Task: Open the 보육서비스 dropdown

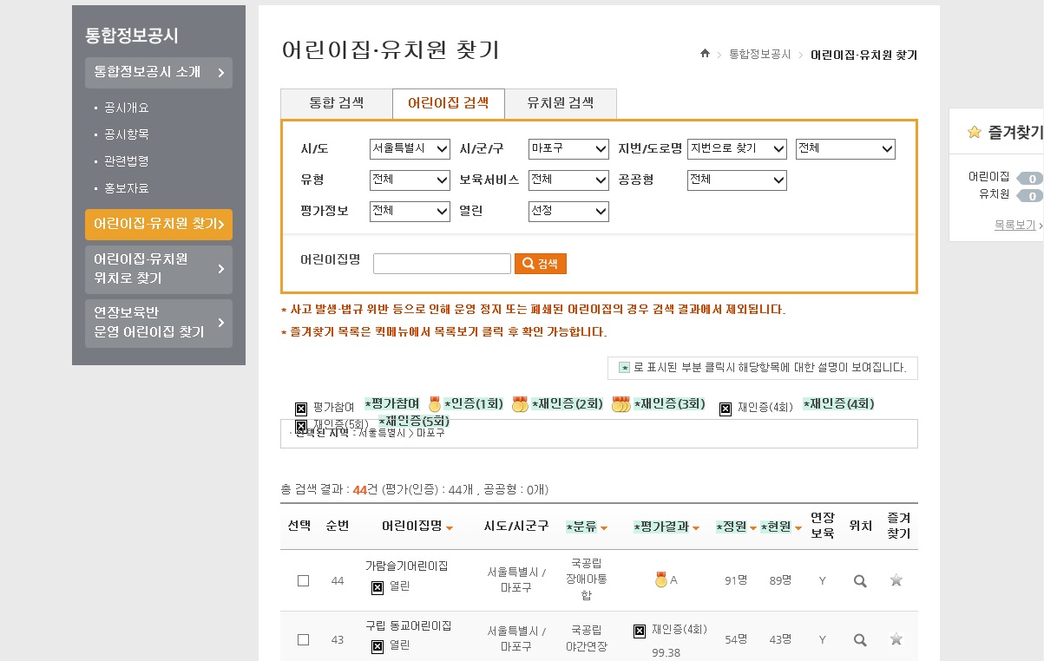Action: click(x=568, y=180)
